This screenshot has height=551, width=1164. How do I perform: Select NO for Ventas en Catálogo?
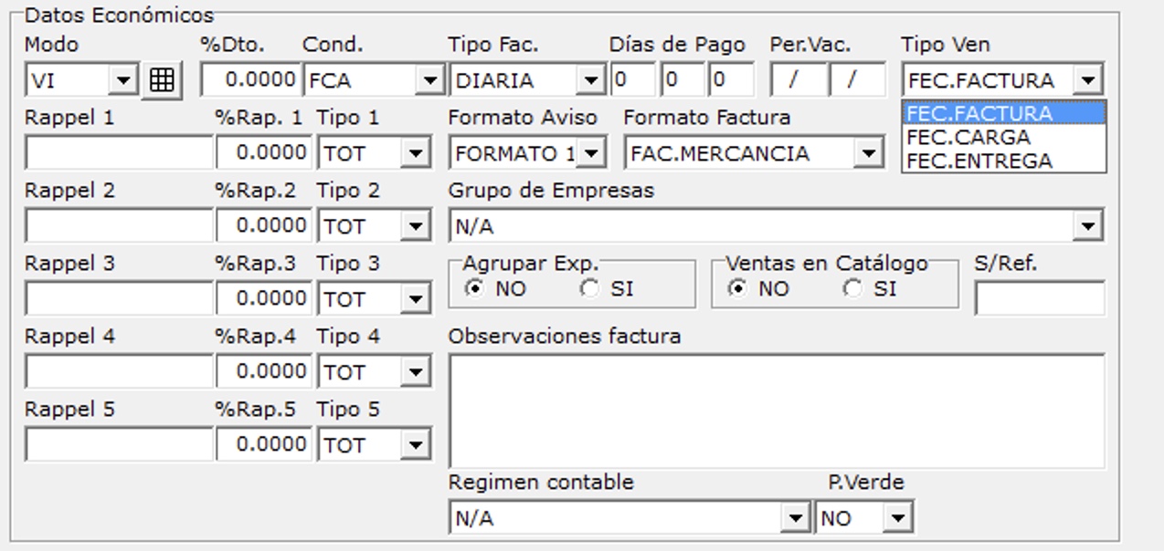pos(736,289)
